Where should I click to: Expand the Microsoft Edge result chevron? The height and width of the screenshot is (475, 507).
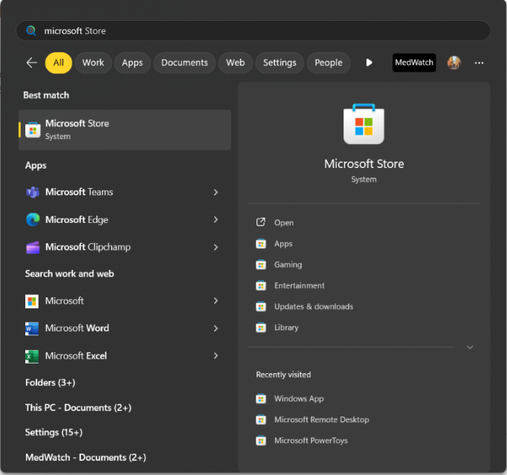point(216,220)
